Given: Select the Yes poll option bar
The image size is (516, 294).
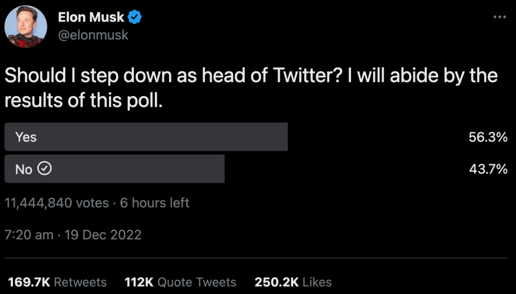Looking at the screenshot, I should (146, 137).
